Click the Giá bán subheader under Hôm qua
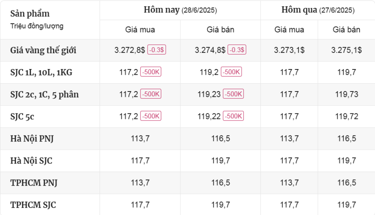This screenshot has height=215, width=375. [x=346, y=30]
